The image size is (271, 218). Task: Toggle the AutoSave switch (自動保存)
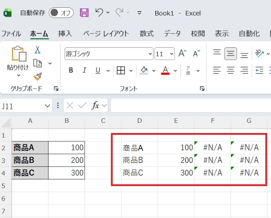click(x=61, y=13)
